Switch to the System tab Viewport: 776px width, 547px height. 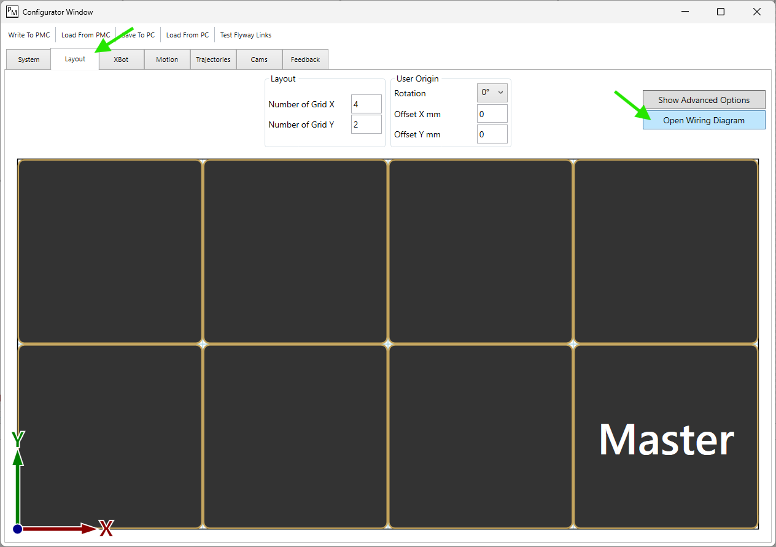pyautogui.click(x=29, y=59)
